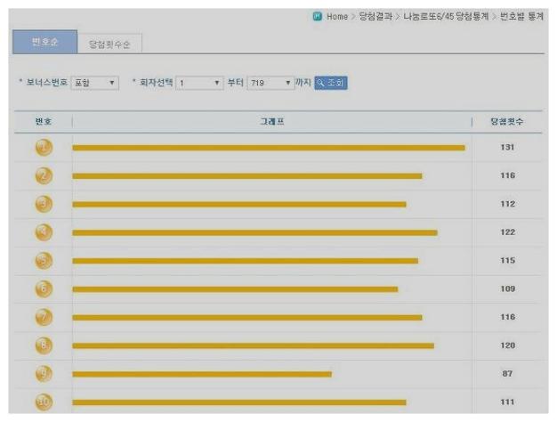Click the 당첨횟수 column header
The height and width of the screenshot is (422, 557).
[507, 122]
